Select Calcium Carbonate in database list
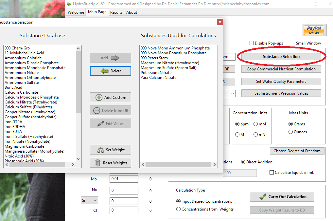The height and width of the screenshot is (221, 333). (x=21, y=92)
